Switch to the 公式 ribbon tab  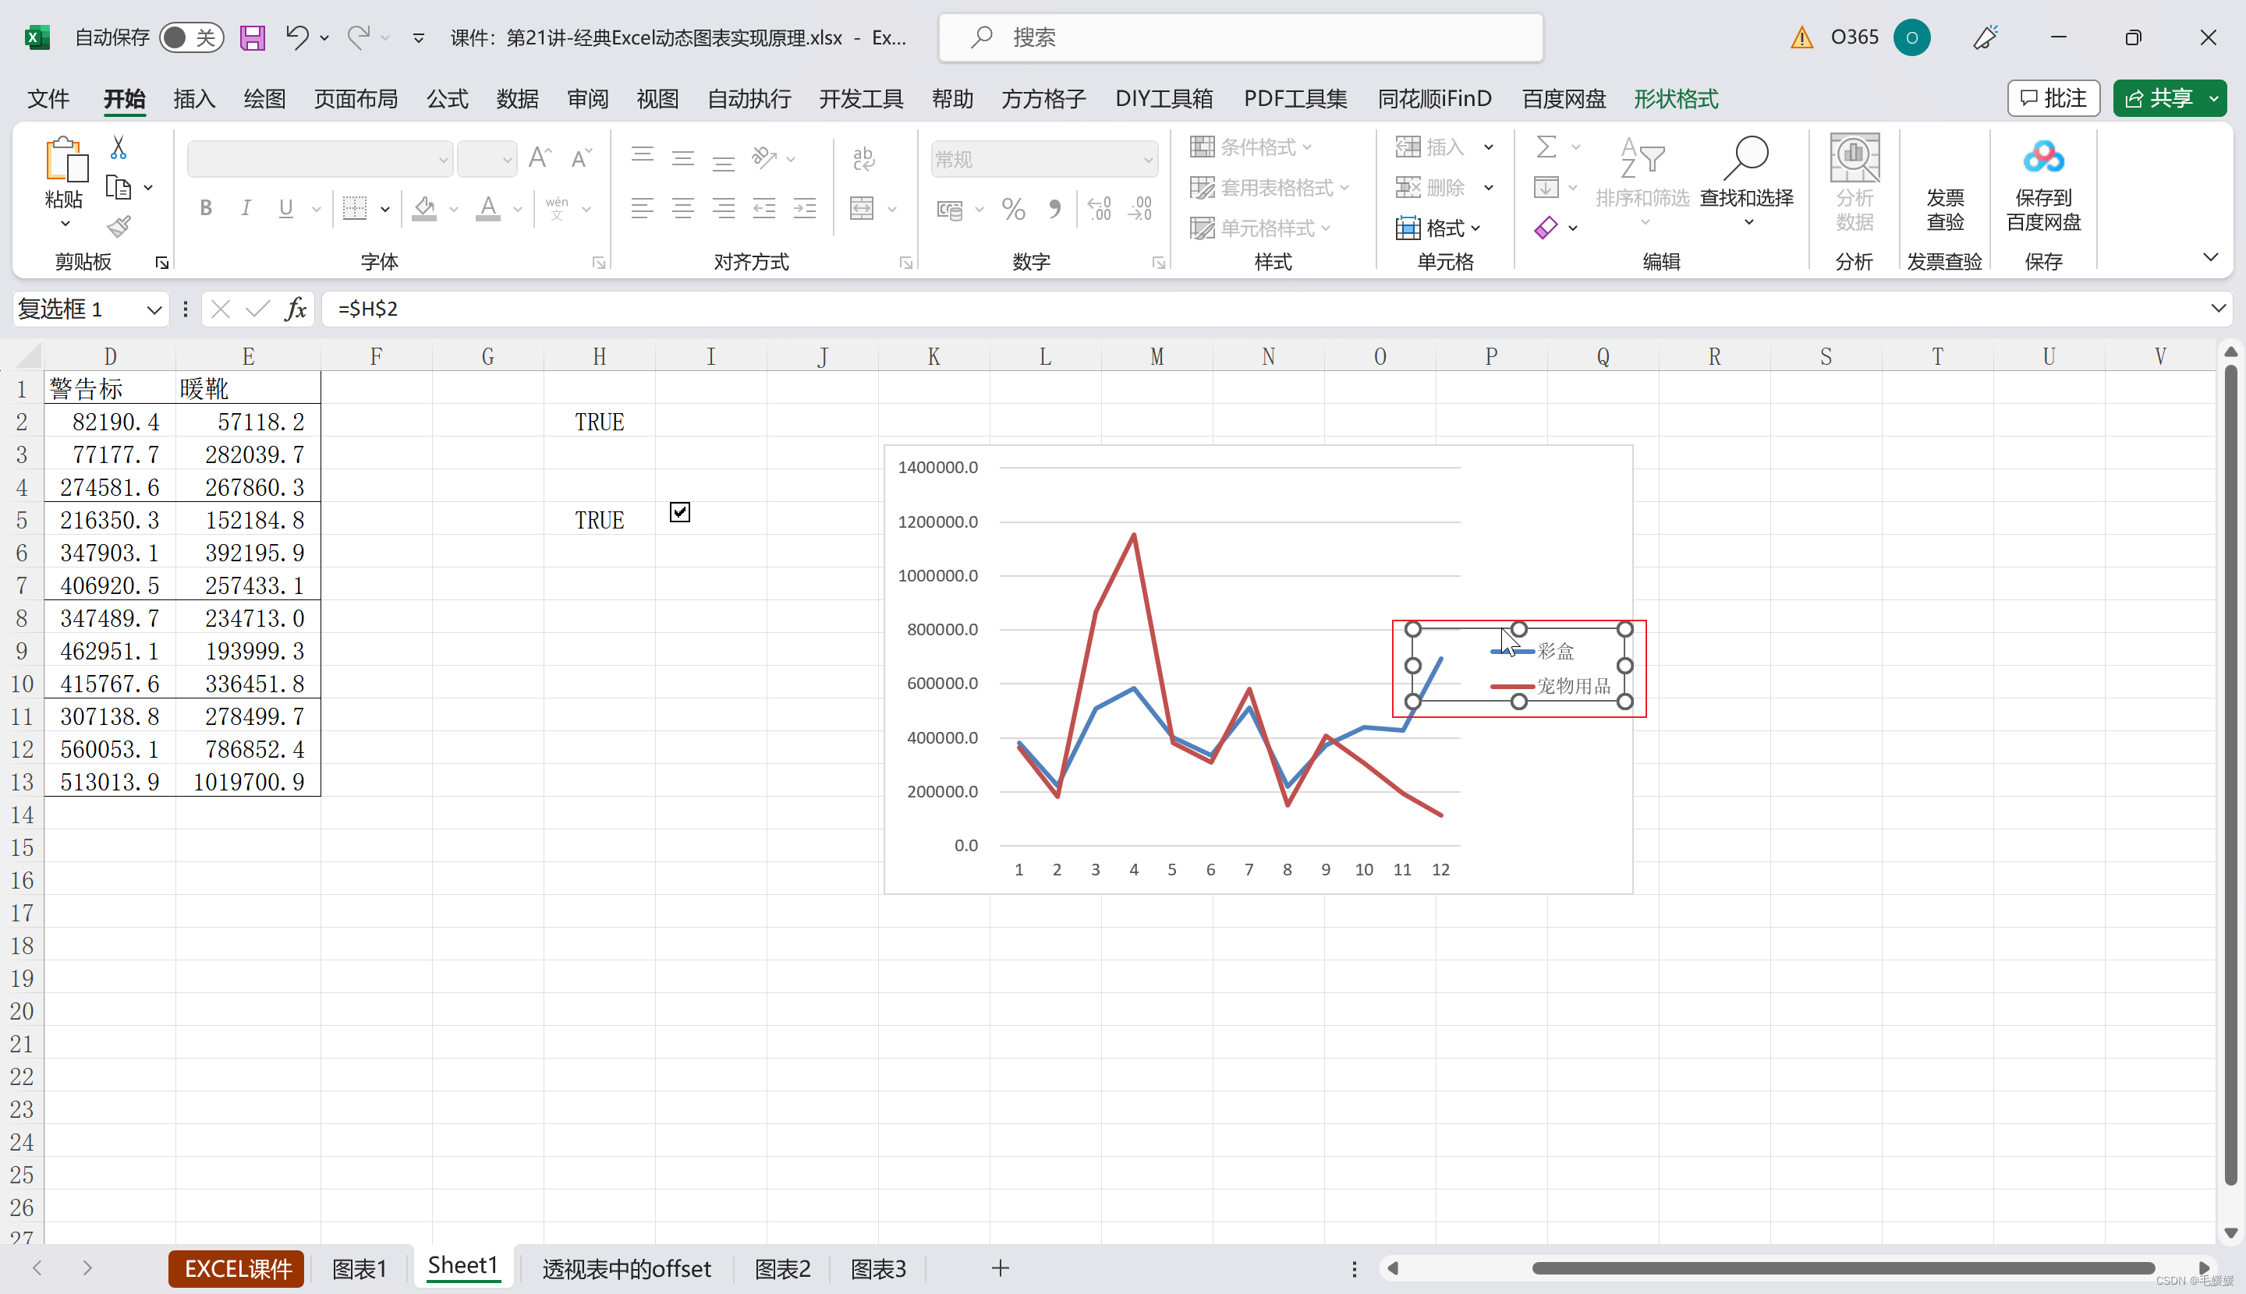click(447, 99)
